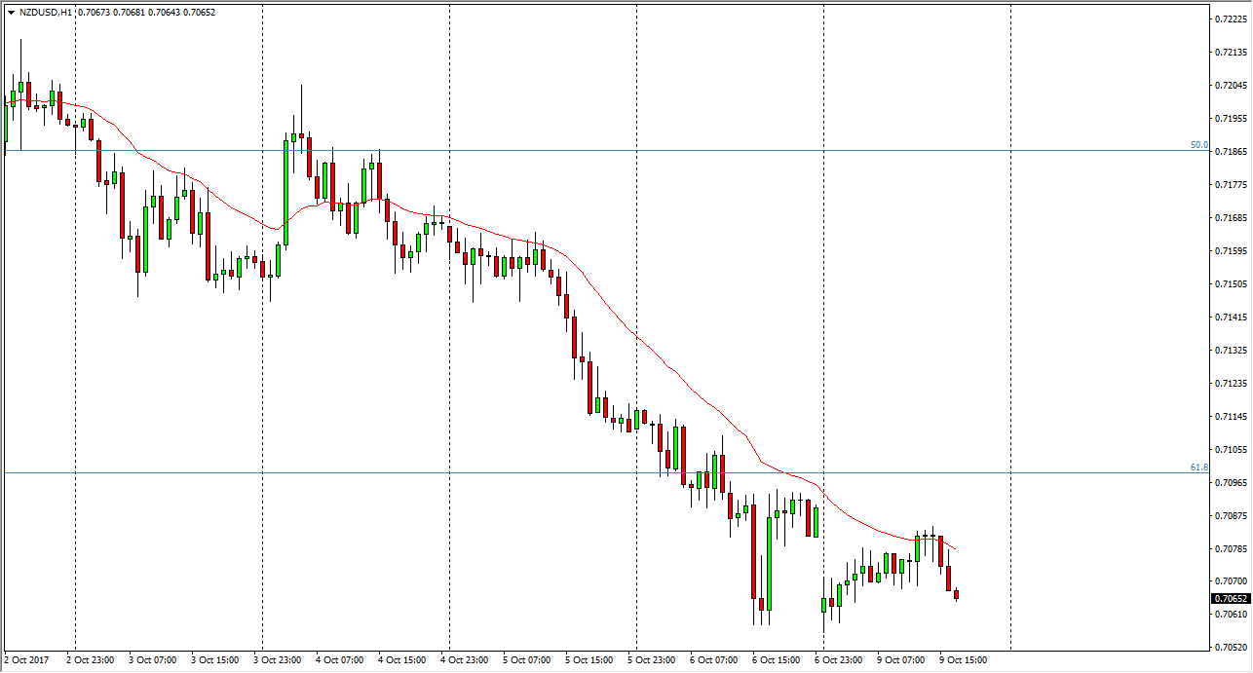Screen dimensions: 1253x673
Task: Click the 6 Oct 23:00 time label
Action: 838,659
